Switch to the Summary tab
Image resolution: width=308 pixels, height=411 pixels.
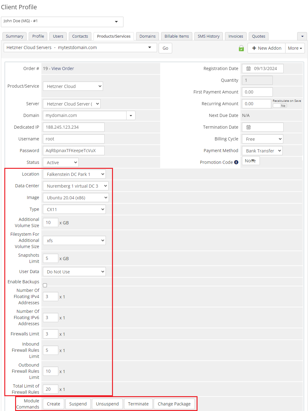15,36
